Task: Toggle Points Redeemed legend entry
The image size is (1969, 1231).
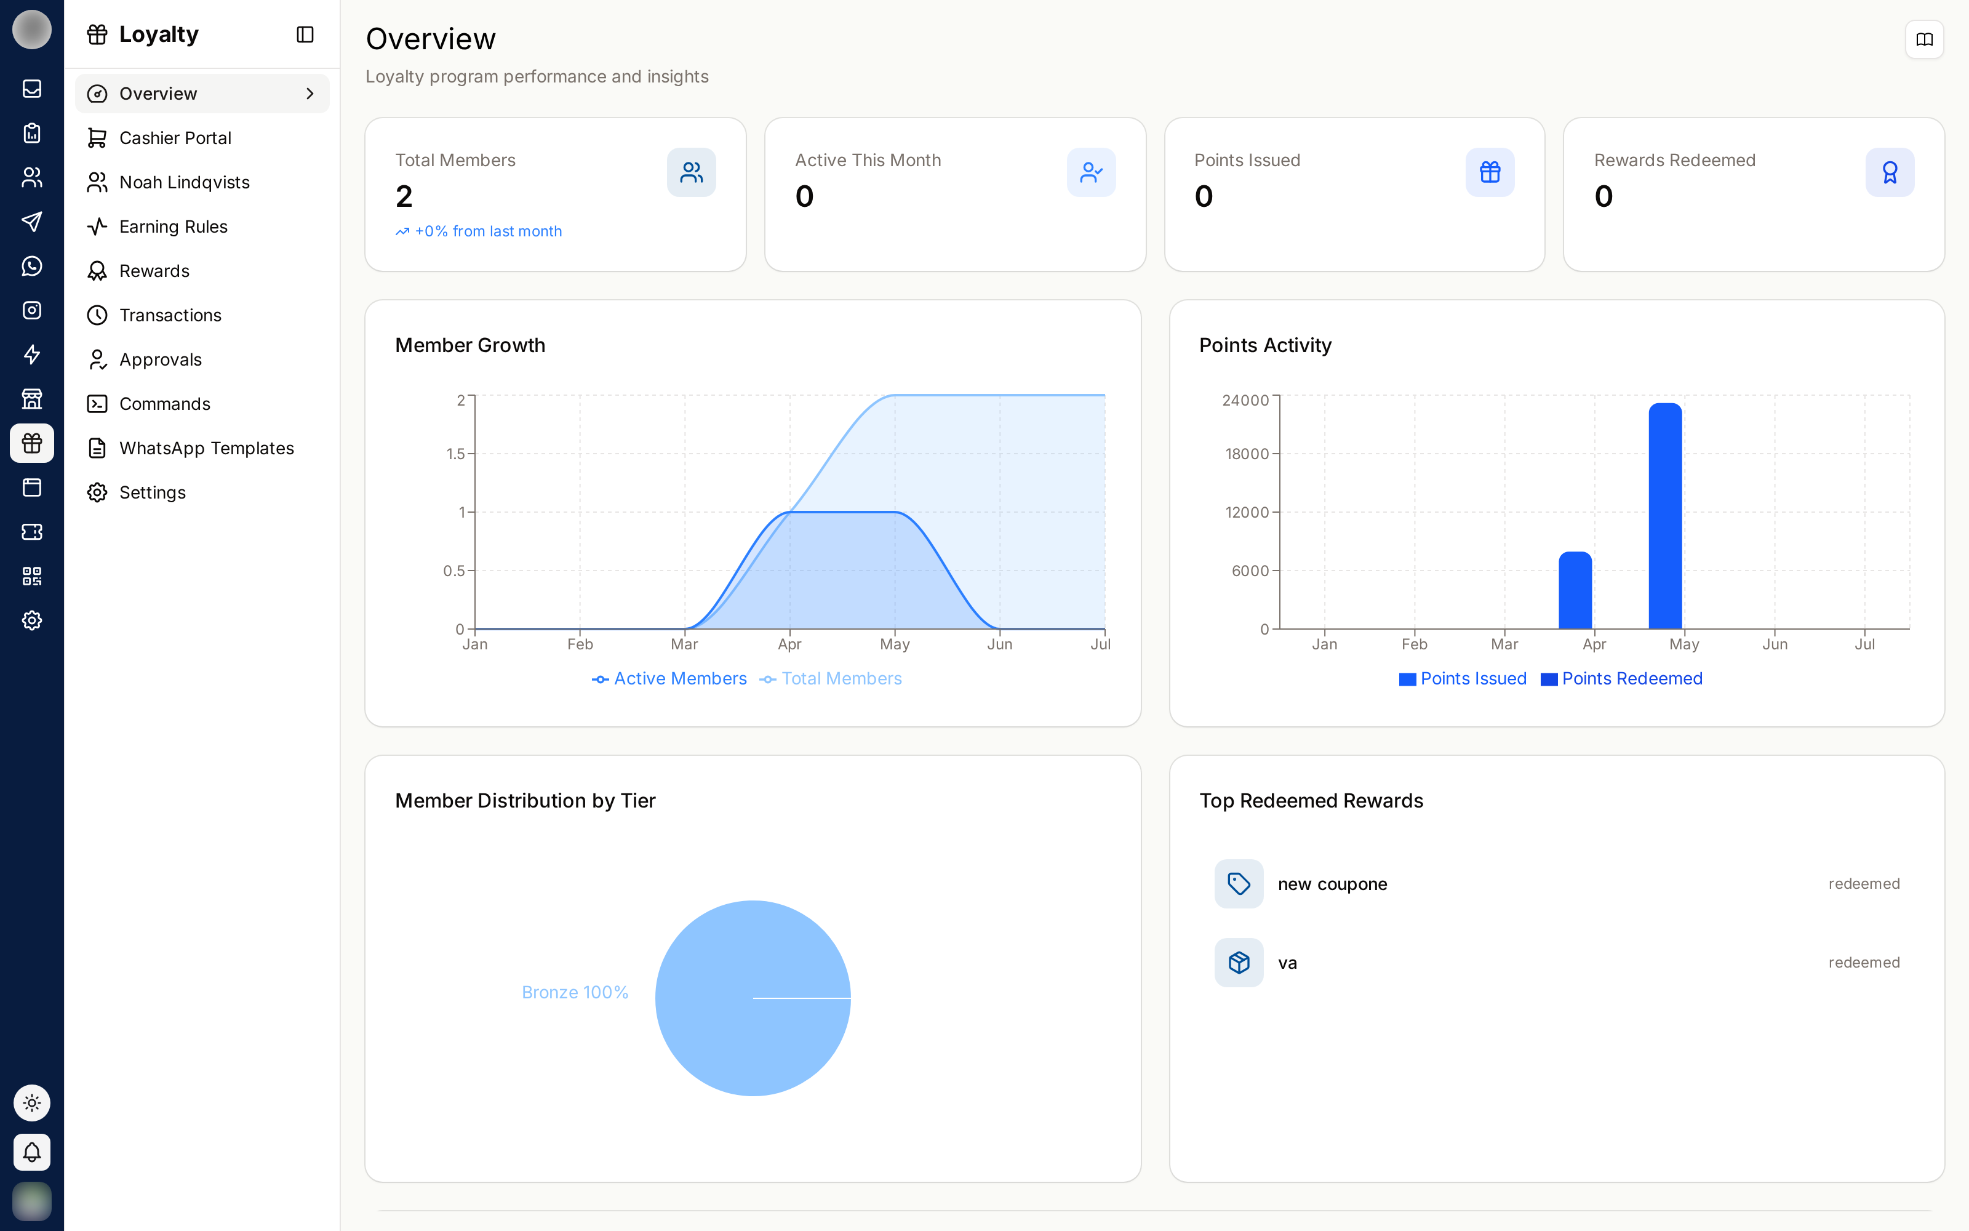Action: [x=1621, y=679]
